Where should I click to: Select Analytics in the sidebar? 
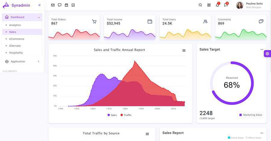(x=15, y=25)
